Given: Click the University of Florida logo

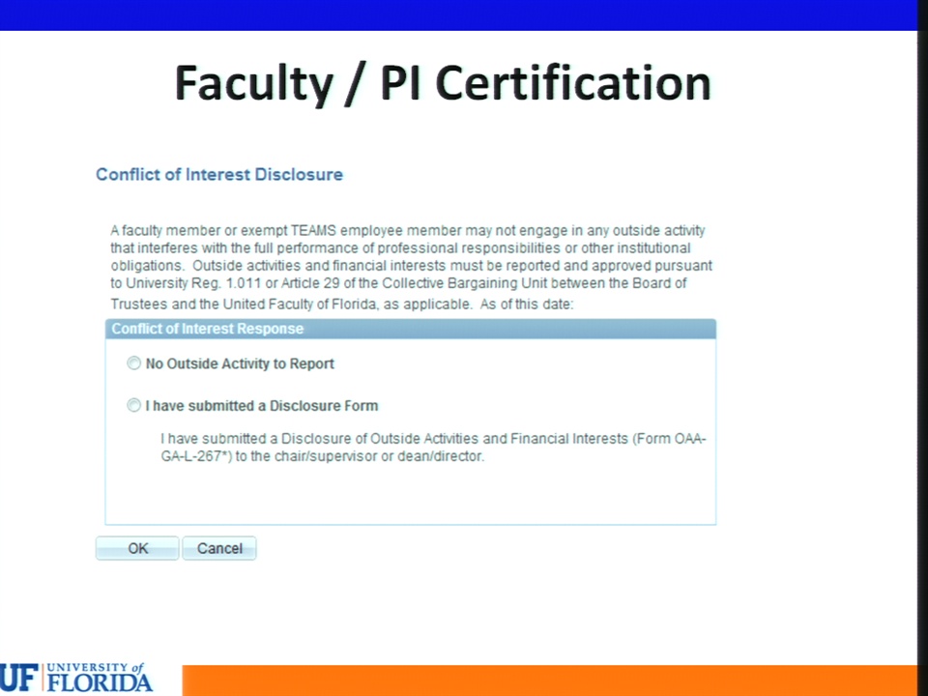Looking at the screenshot, I should tap(76, 677).
